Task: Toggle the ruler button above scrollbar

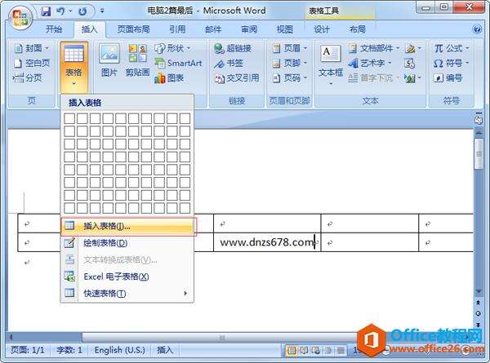Action: click(479, 119)
